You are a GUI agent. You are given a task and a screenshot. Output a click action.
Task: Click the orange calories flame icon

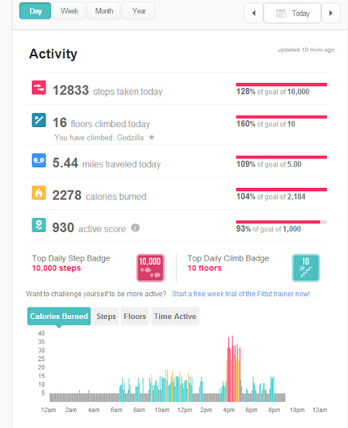click(39, 193)
